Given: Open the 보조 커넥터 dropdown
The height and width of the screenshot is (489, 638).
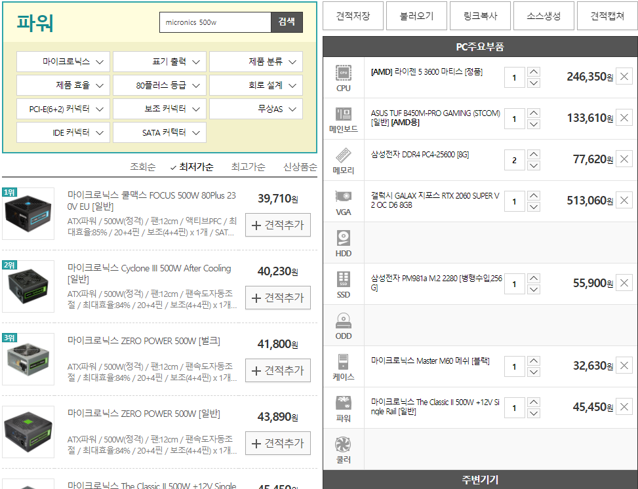Looking at the screenshot, I should coord(159,109).
